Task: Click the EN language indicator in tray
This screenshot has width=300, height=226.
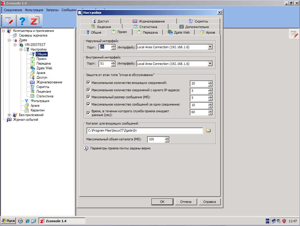Action: pyautogui.click(x=267, y=221)
